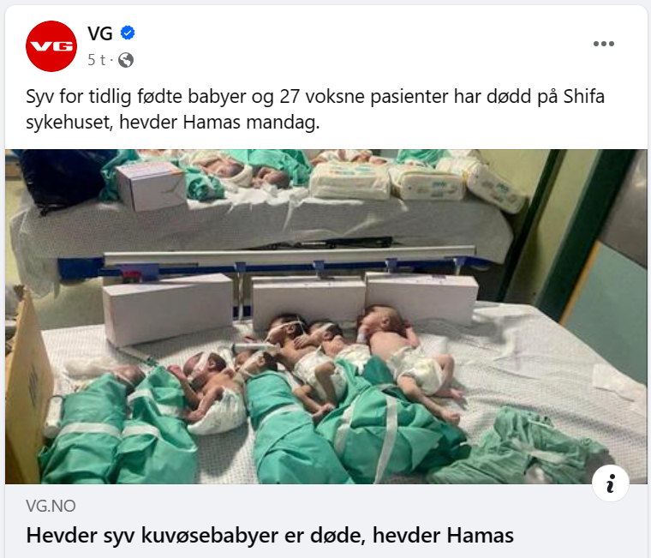
Task: Click the VG.NO source domain label
Action: click(51, 506)
